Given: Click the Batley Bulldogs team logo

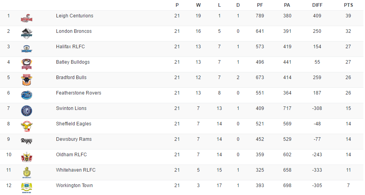Looking at the screenshot, I should pos(27,64).
